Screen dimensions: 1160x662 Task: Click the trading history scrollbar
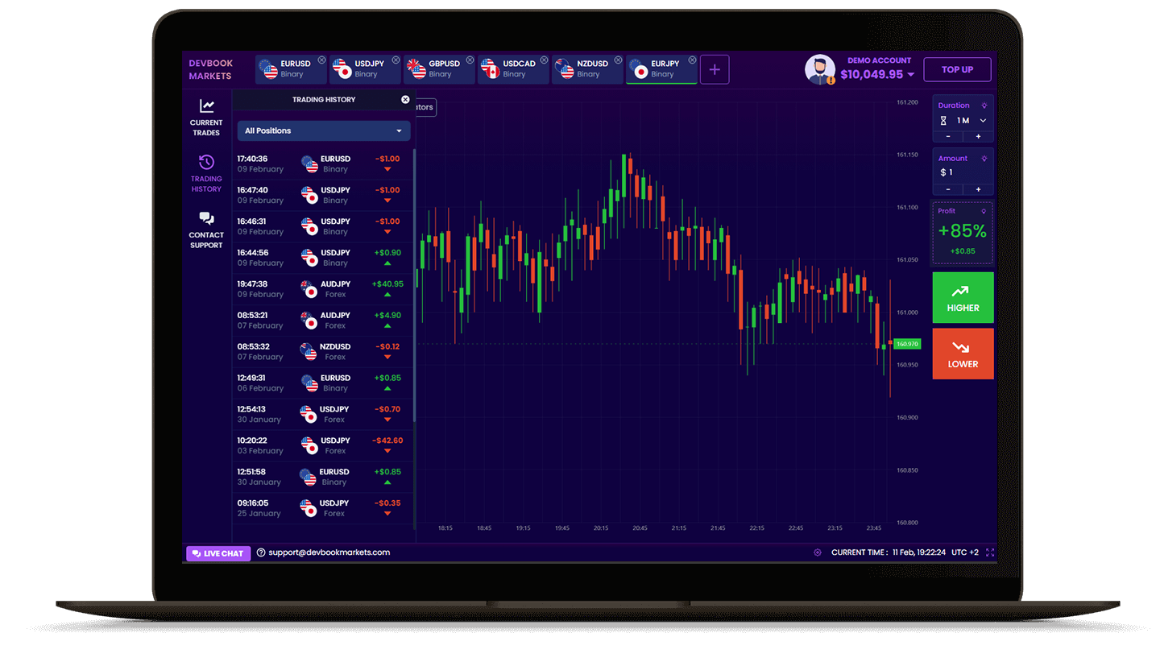(x=415, y=284)
